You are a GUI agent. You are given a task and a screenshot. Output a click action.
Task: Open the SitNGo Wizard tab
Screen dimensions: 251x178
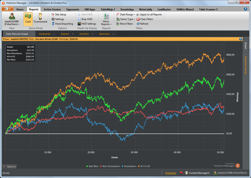coord(185,9)
